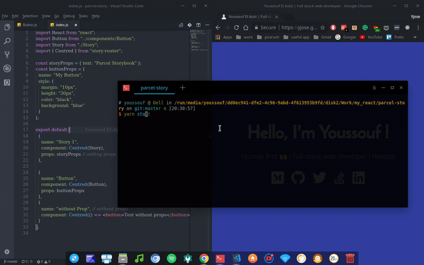The width and height of the screenshot is (424, 265).
Task: Click the sync changes status indicator
Action: tap(28, 261)
